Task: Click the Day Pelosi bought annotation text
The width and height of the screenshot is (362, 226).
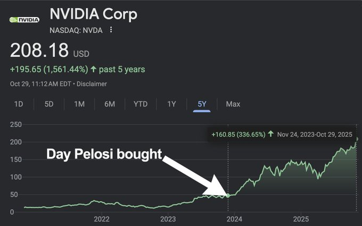Action: [104, 154]
